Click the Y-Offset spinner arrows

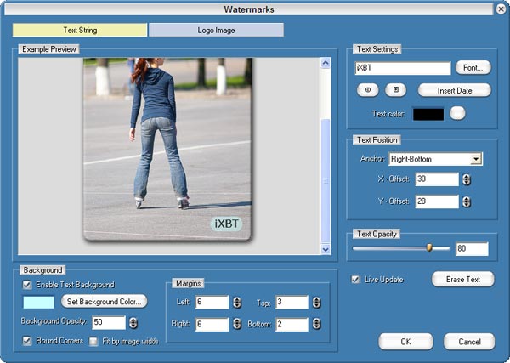coord(467,201)
